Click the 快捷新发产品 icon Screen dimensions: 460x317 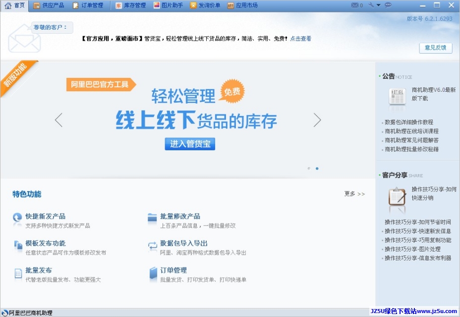point(17,217)
